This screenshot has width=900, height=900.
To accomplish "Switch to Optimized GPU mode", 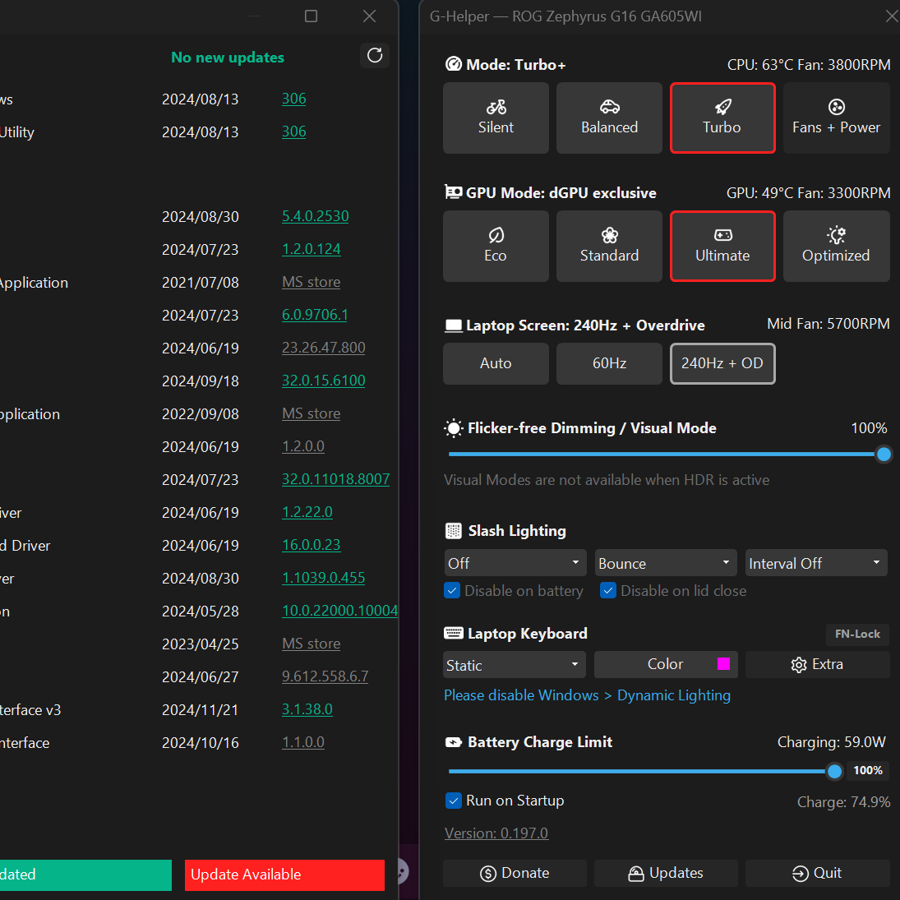I will pos(836,246).
